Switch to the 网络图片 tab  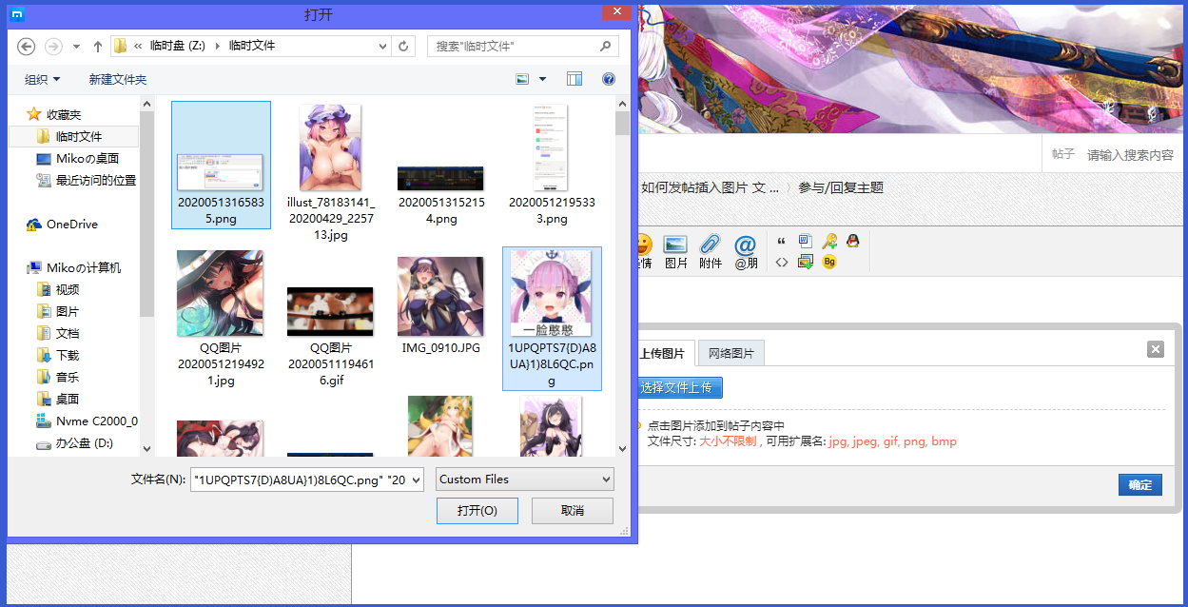coord(730,352)
